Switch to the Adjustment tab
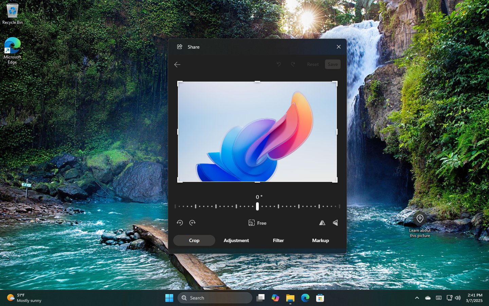This screenshot has width=489, height=306. (236, 240)
